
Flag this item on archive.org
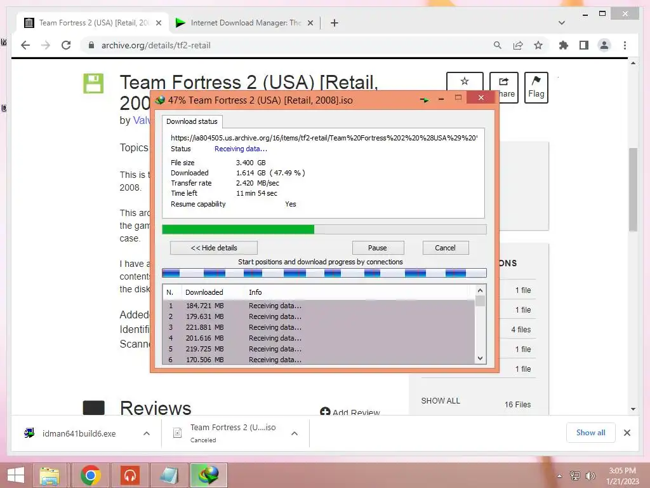click(536, 88)
